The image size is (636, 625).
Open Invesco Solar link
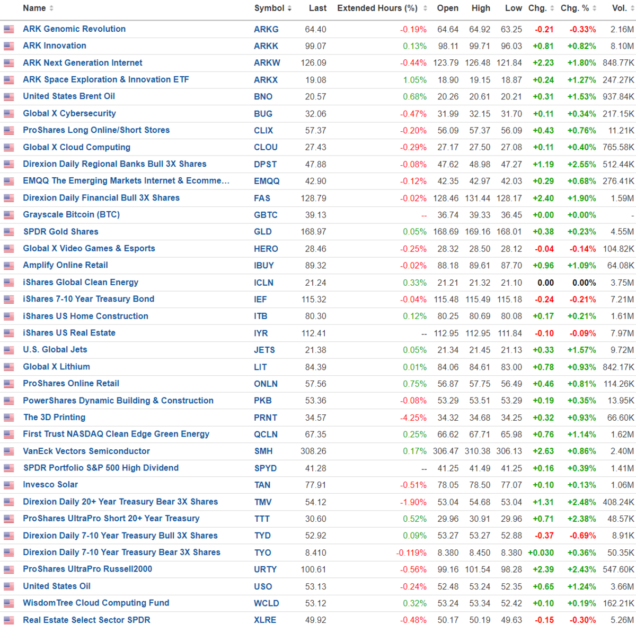(50, 485)
